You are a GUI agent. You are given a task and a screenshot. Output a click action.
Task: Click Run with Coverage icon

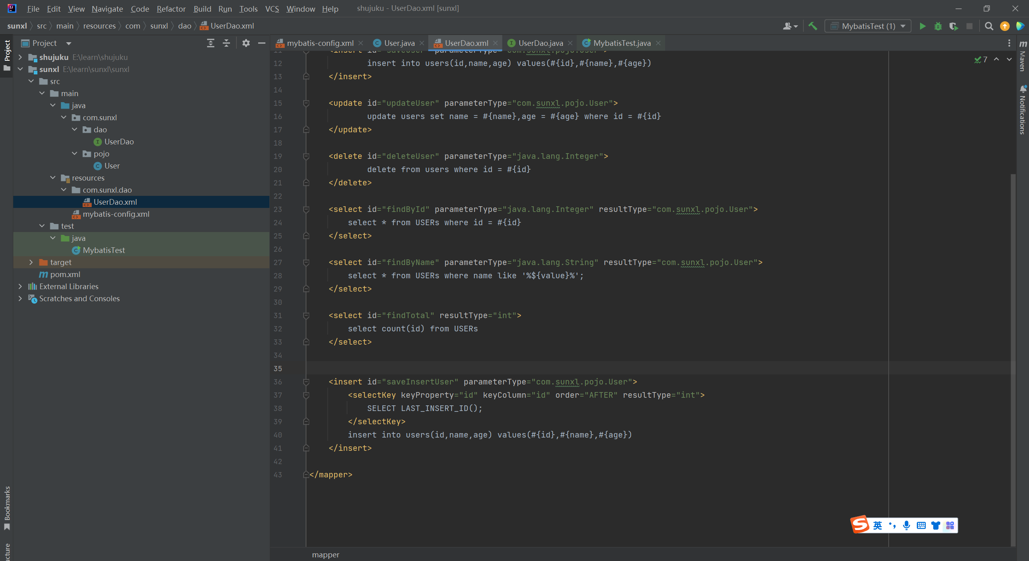tap(953, 26)
